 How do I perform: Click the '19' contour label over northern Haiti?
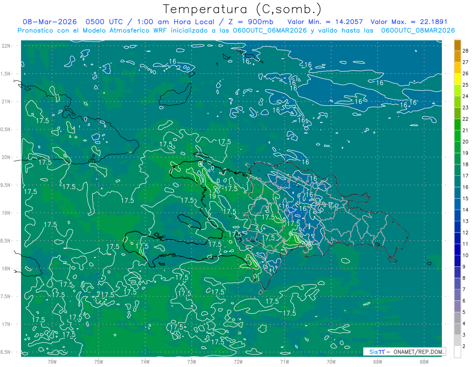pos(212,196)
